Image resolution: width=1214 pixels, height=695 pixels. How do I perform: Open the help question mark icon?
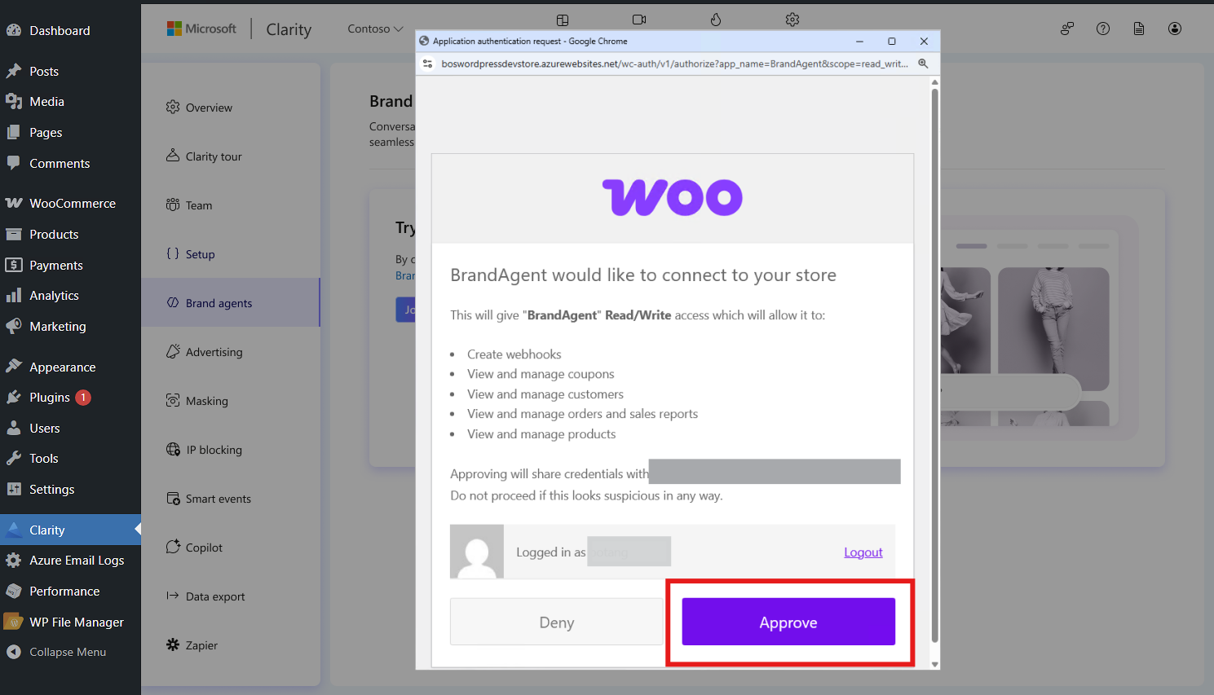point(1103,29)
